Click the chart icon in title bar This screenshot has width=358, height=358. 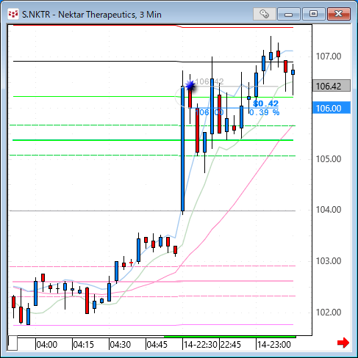click(12, 14)
